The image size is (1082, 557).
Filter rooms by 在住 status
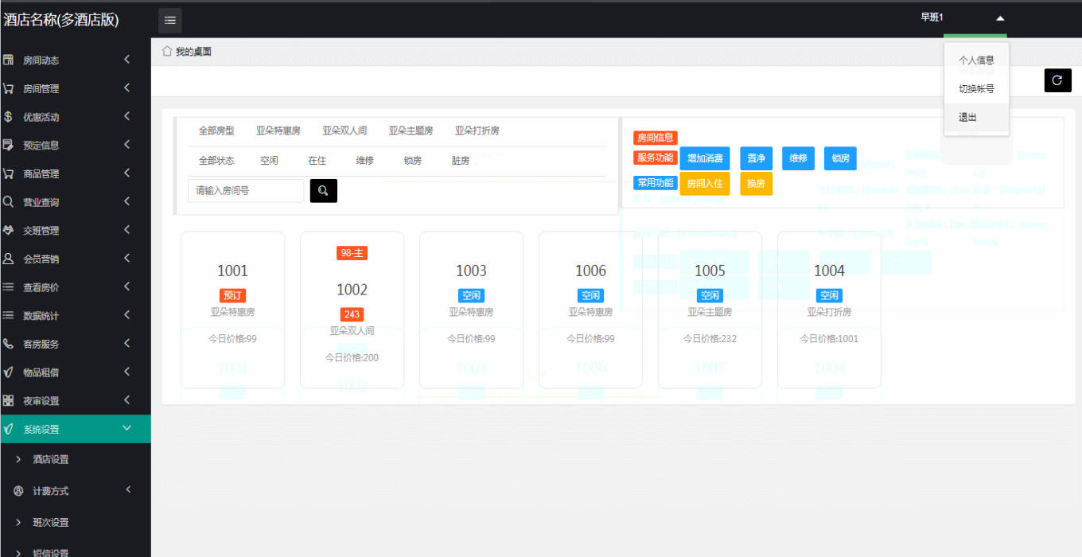coord(317,161)
